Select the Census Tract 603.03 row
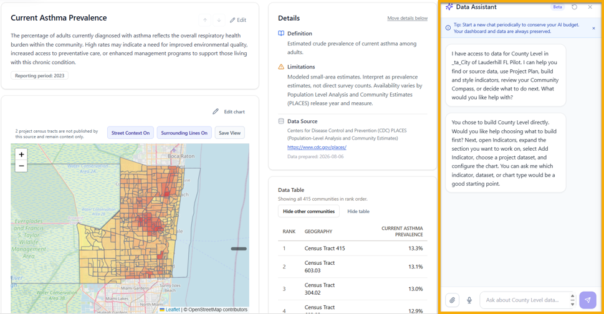604x314 pixels. point(352,267)
